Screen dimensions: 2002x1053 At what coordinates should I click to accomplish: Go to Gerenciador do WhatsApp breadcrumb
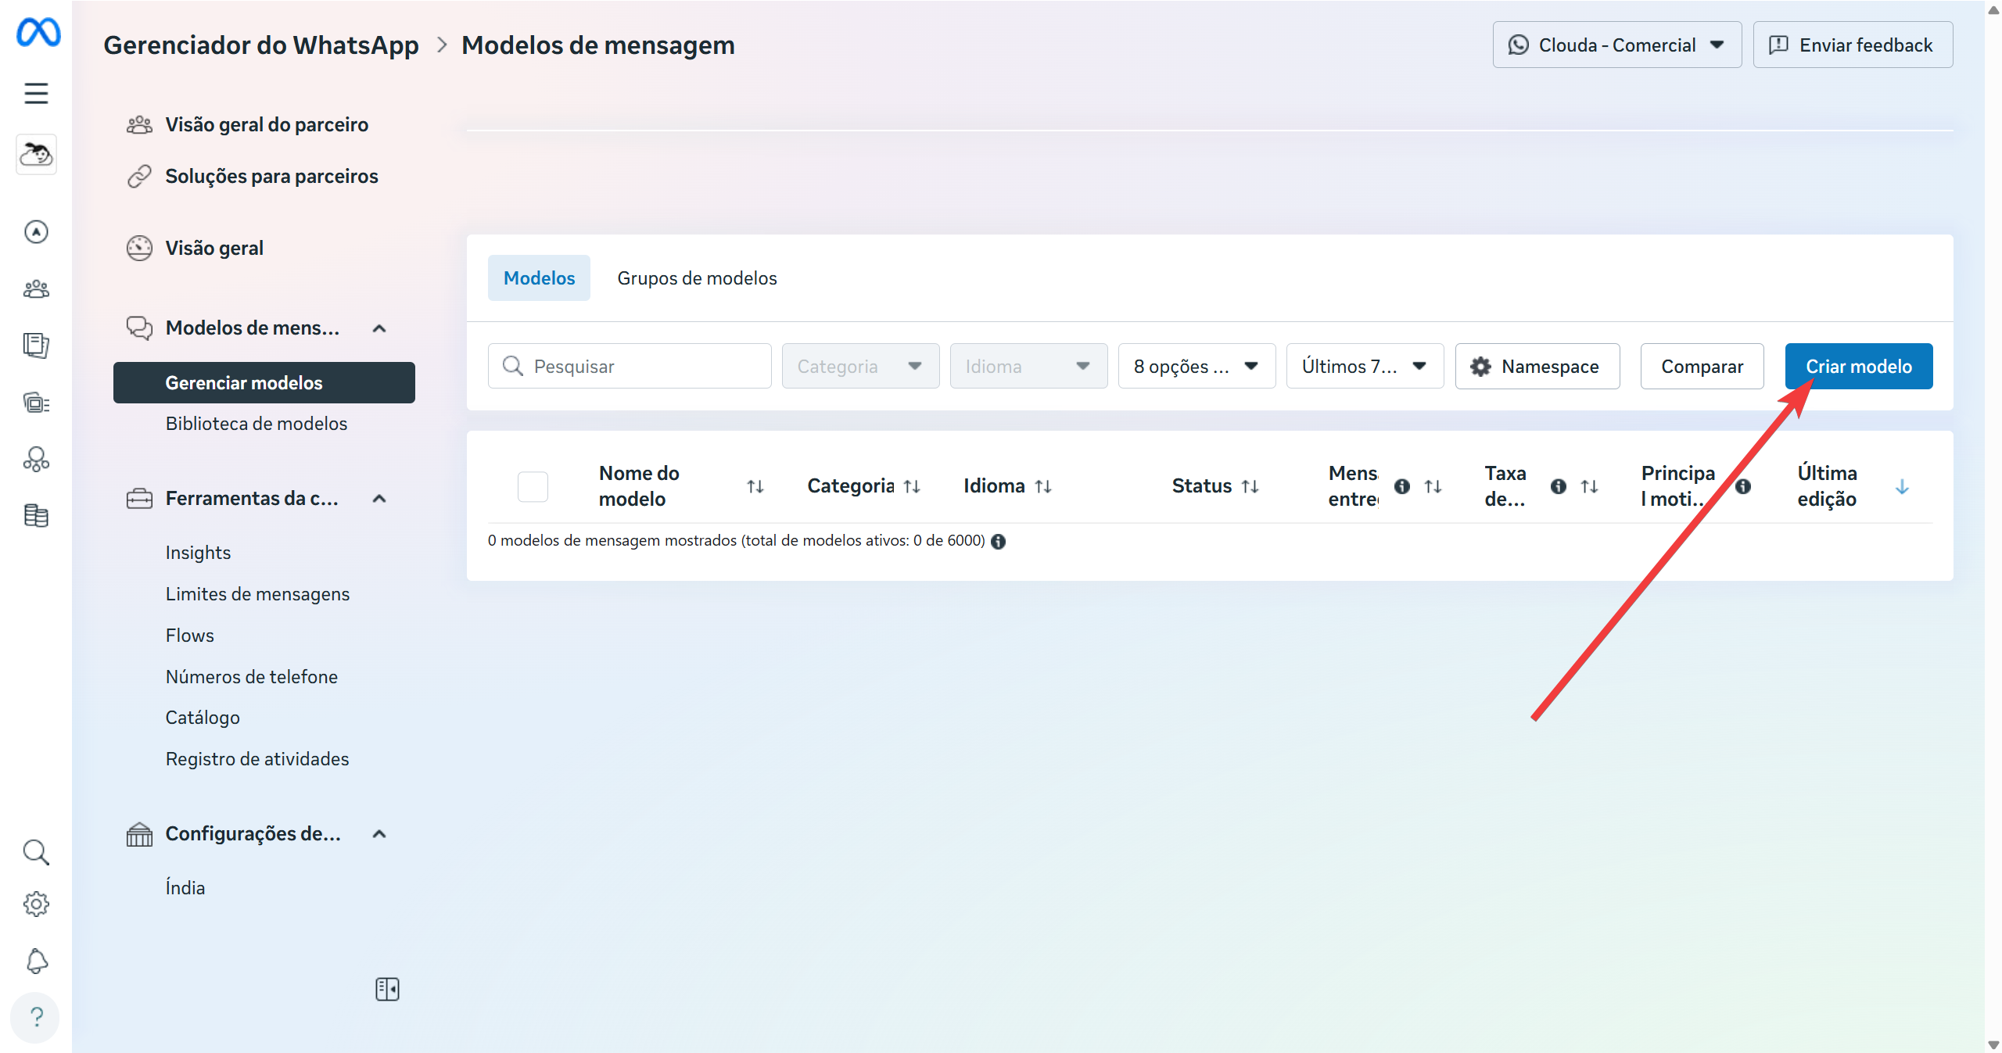(261, 45)
